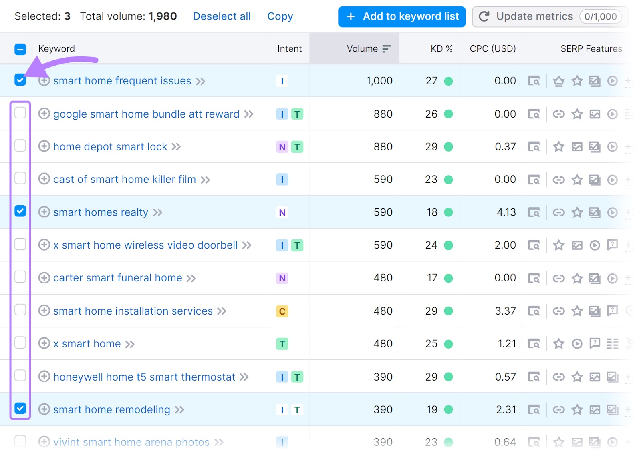Check the checkbox for "home depot smart lock"

20,146
